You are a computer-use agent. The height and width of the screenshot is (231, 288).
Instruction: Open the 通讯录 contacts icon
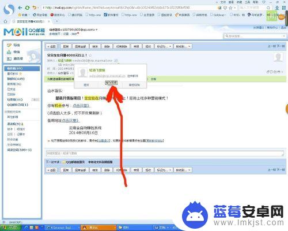[9, 59]
